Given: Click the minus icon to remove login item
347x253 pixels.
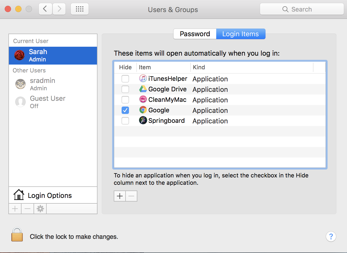Looking at the screenshot, I should [131, 196].
